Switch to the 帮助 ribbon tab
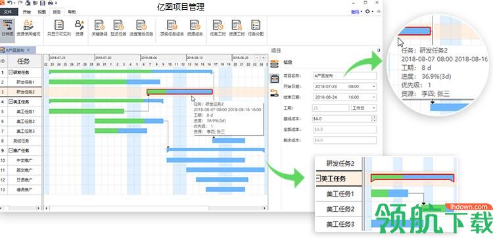Viewport: 493px width, 238px height. coord(72,12)
